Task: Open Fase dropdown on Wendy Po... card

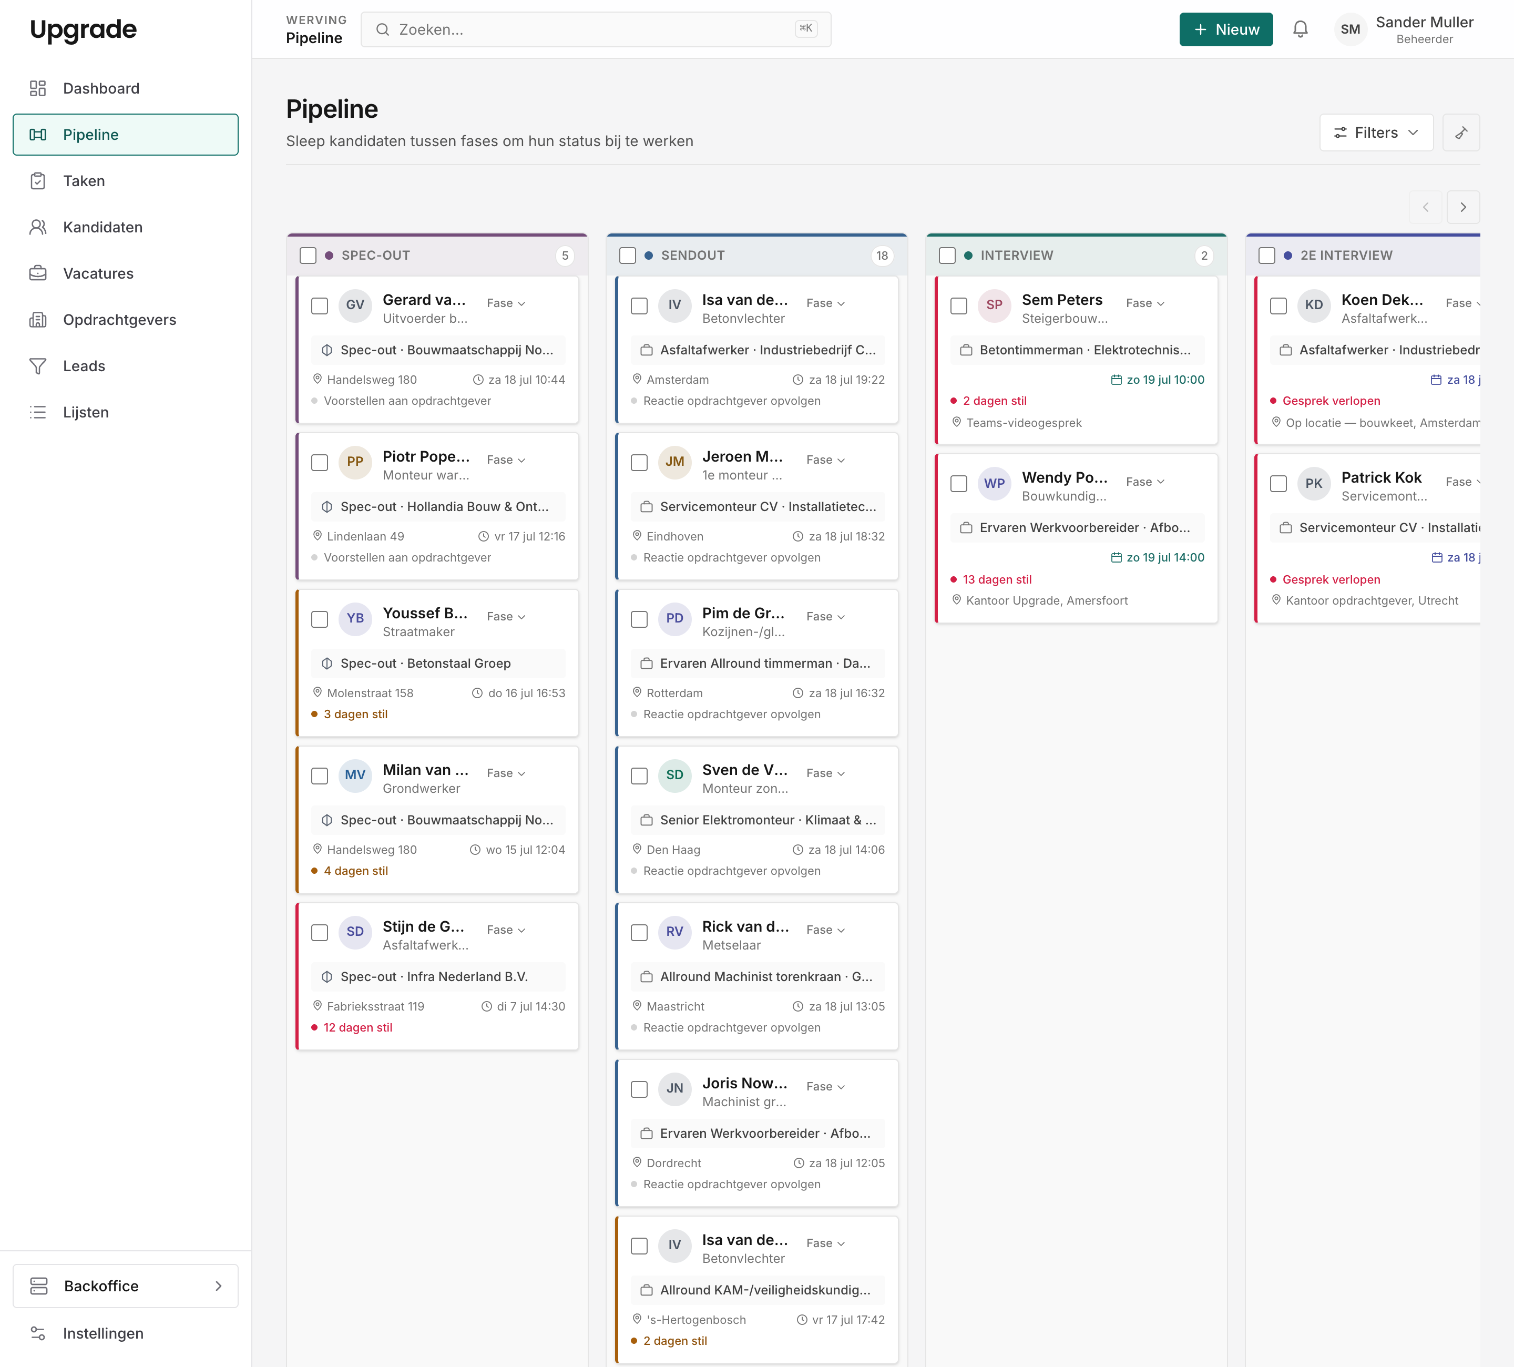Action: tap(1145, 482)
